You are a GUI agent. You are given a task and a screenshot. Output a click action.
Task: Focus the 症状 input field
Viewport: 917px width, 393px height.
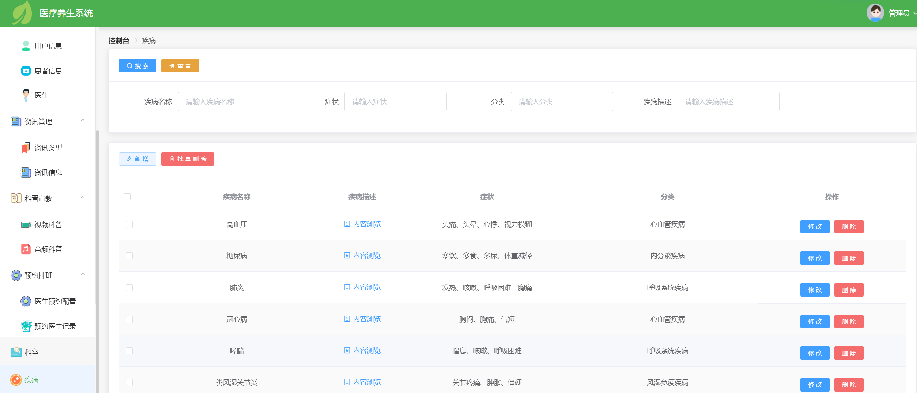(396, 102)
